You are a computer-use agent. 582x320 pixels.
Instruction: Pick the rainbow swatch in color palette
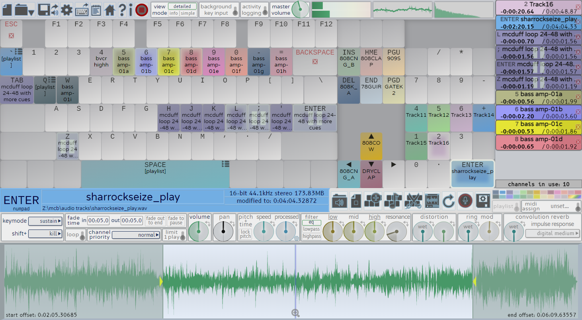click(x=575, y=196)
